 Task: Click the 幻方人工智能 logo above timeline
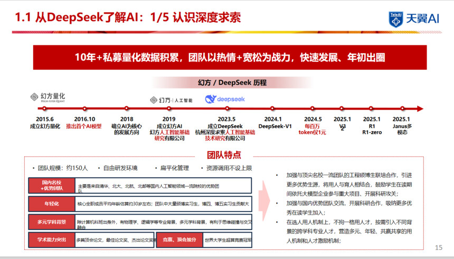pyautogui.click(x=171, y=100)
